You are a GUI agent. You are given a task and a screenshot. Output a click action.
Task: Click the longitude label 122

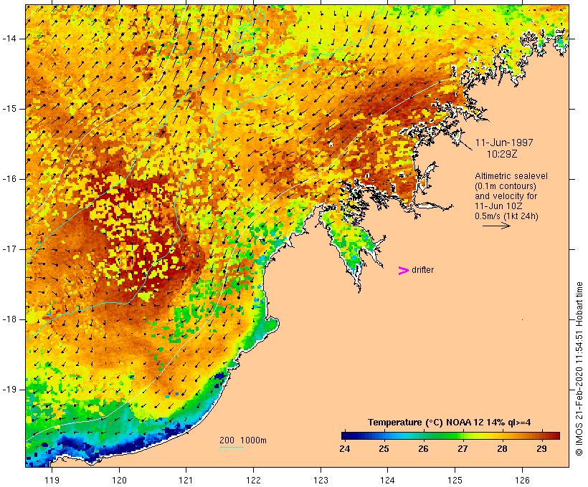point(254,481)
